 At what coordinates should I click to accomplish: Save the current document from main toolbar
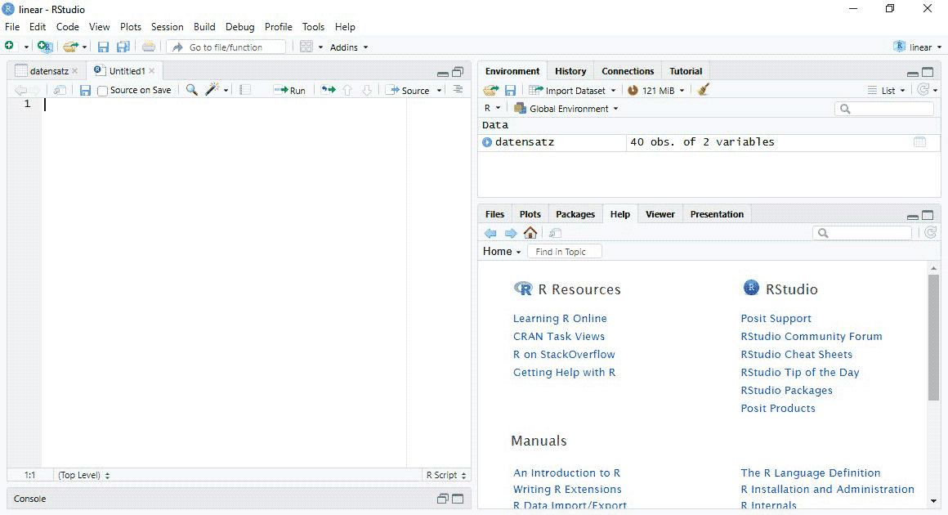104,47
